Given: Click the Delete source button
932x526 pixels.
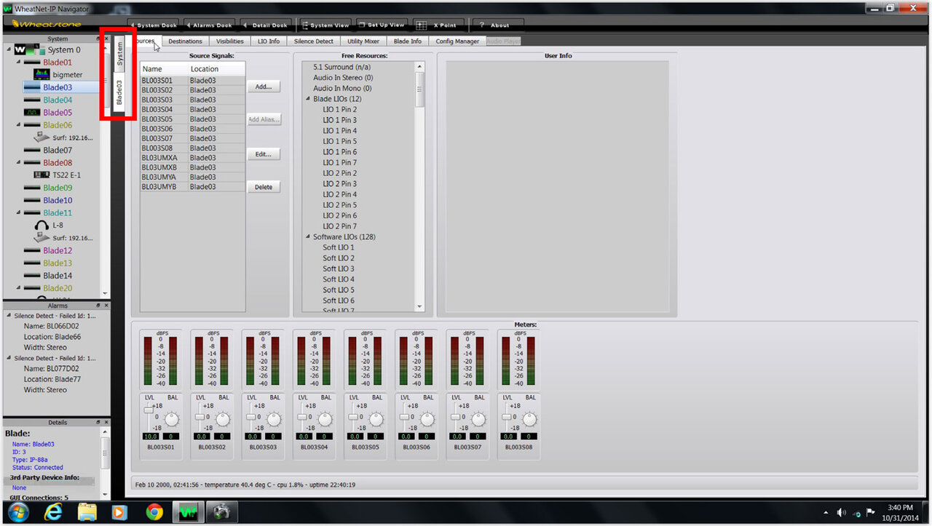Looking at the screenshot, I should click(264, 187).
